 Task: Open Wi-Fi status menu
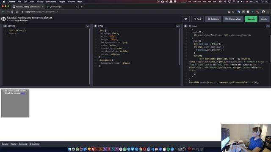234,2
